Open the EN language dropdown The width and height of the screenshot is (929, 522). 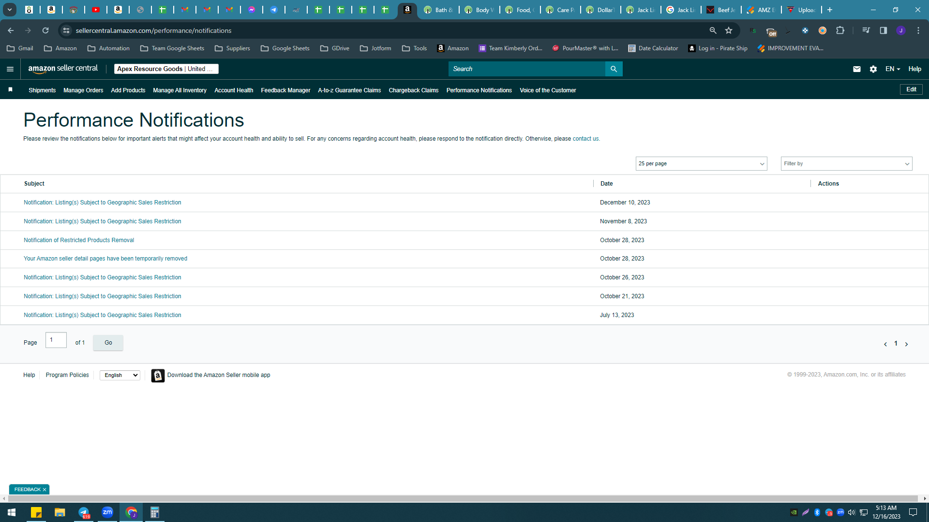click(893, 69)
